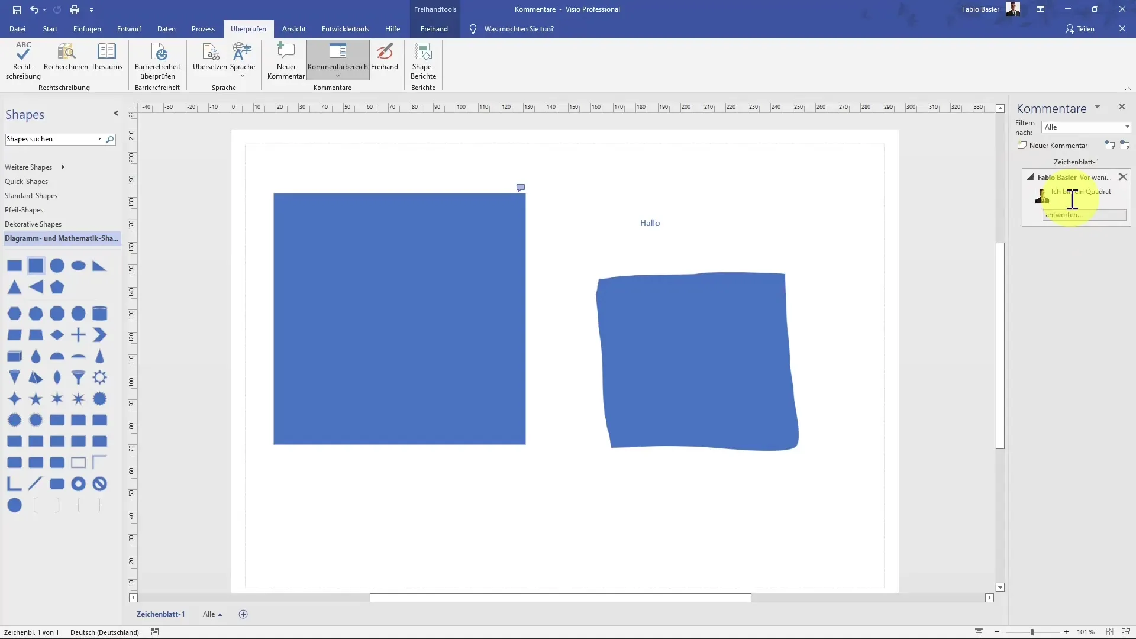1136x639 pixels.
Task: Click the zoom in plus button
Action: [1066, 632]
